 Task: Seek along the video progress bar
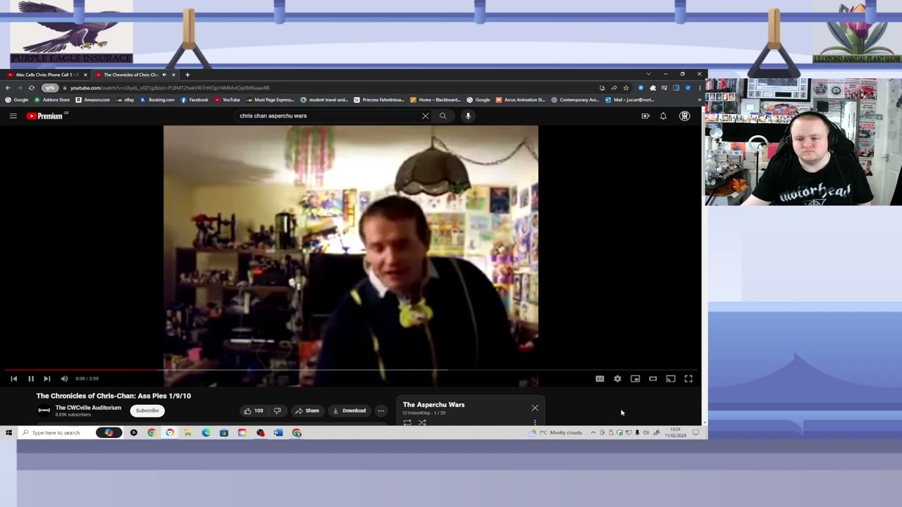tap(350, 370)
